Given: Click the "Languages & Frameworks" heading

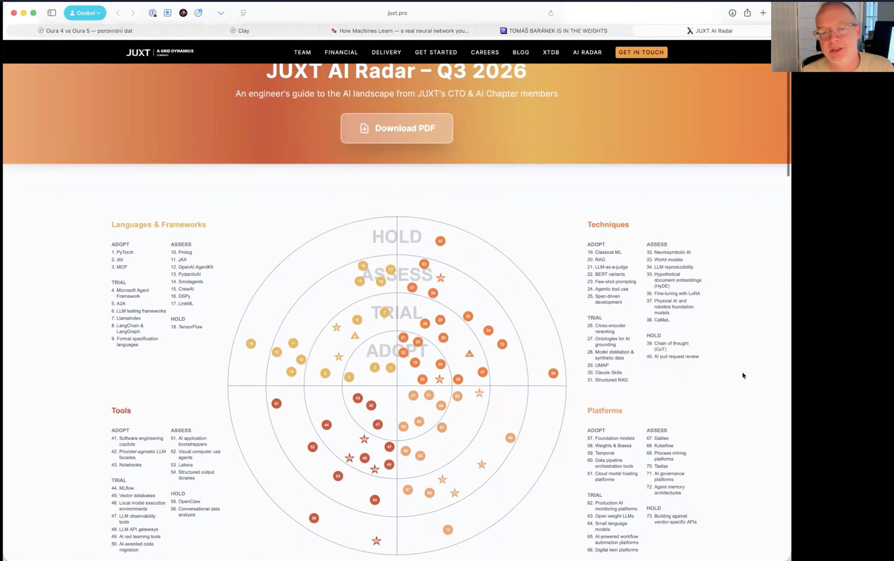Looking at the screenshot, I should pos(159,225).
